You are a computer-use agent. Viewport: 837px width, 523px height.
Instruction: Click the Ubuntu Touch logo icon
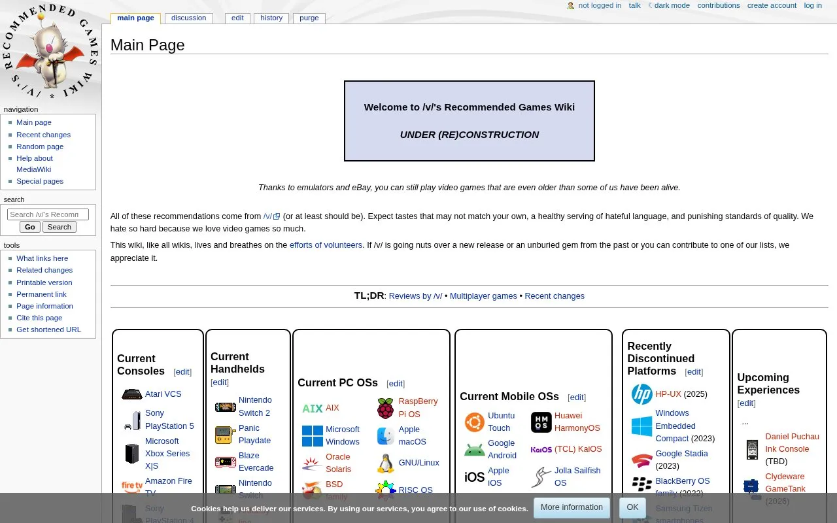click(475, 422)
